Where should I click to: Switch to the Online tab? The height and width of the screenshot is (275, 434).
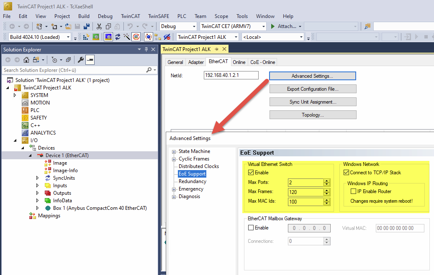pos(239,62)
